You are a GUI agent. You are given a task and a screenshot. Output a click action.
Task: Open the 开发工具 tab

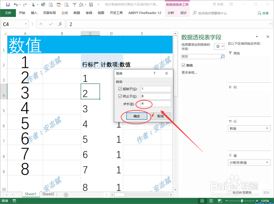116,13
